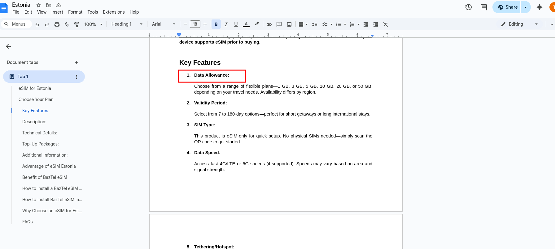Viewport: 555px width, 249px height.
Task: Click the insert image icon
Action: pos(289,24)
